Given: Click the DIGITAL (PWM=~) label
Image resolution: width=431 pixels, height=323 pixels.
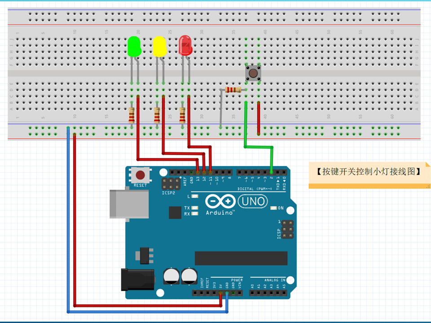Looking at the screenshot, I should pyautogui.click(x=255, y=189).
